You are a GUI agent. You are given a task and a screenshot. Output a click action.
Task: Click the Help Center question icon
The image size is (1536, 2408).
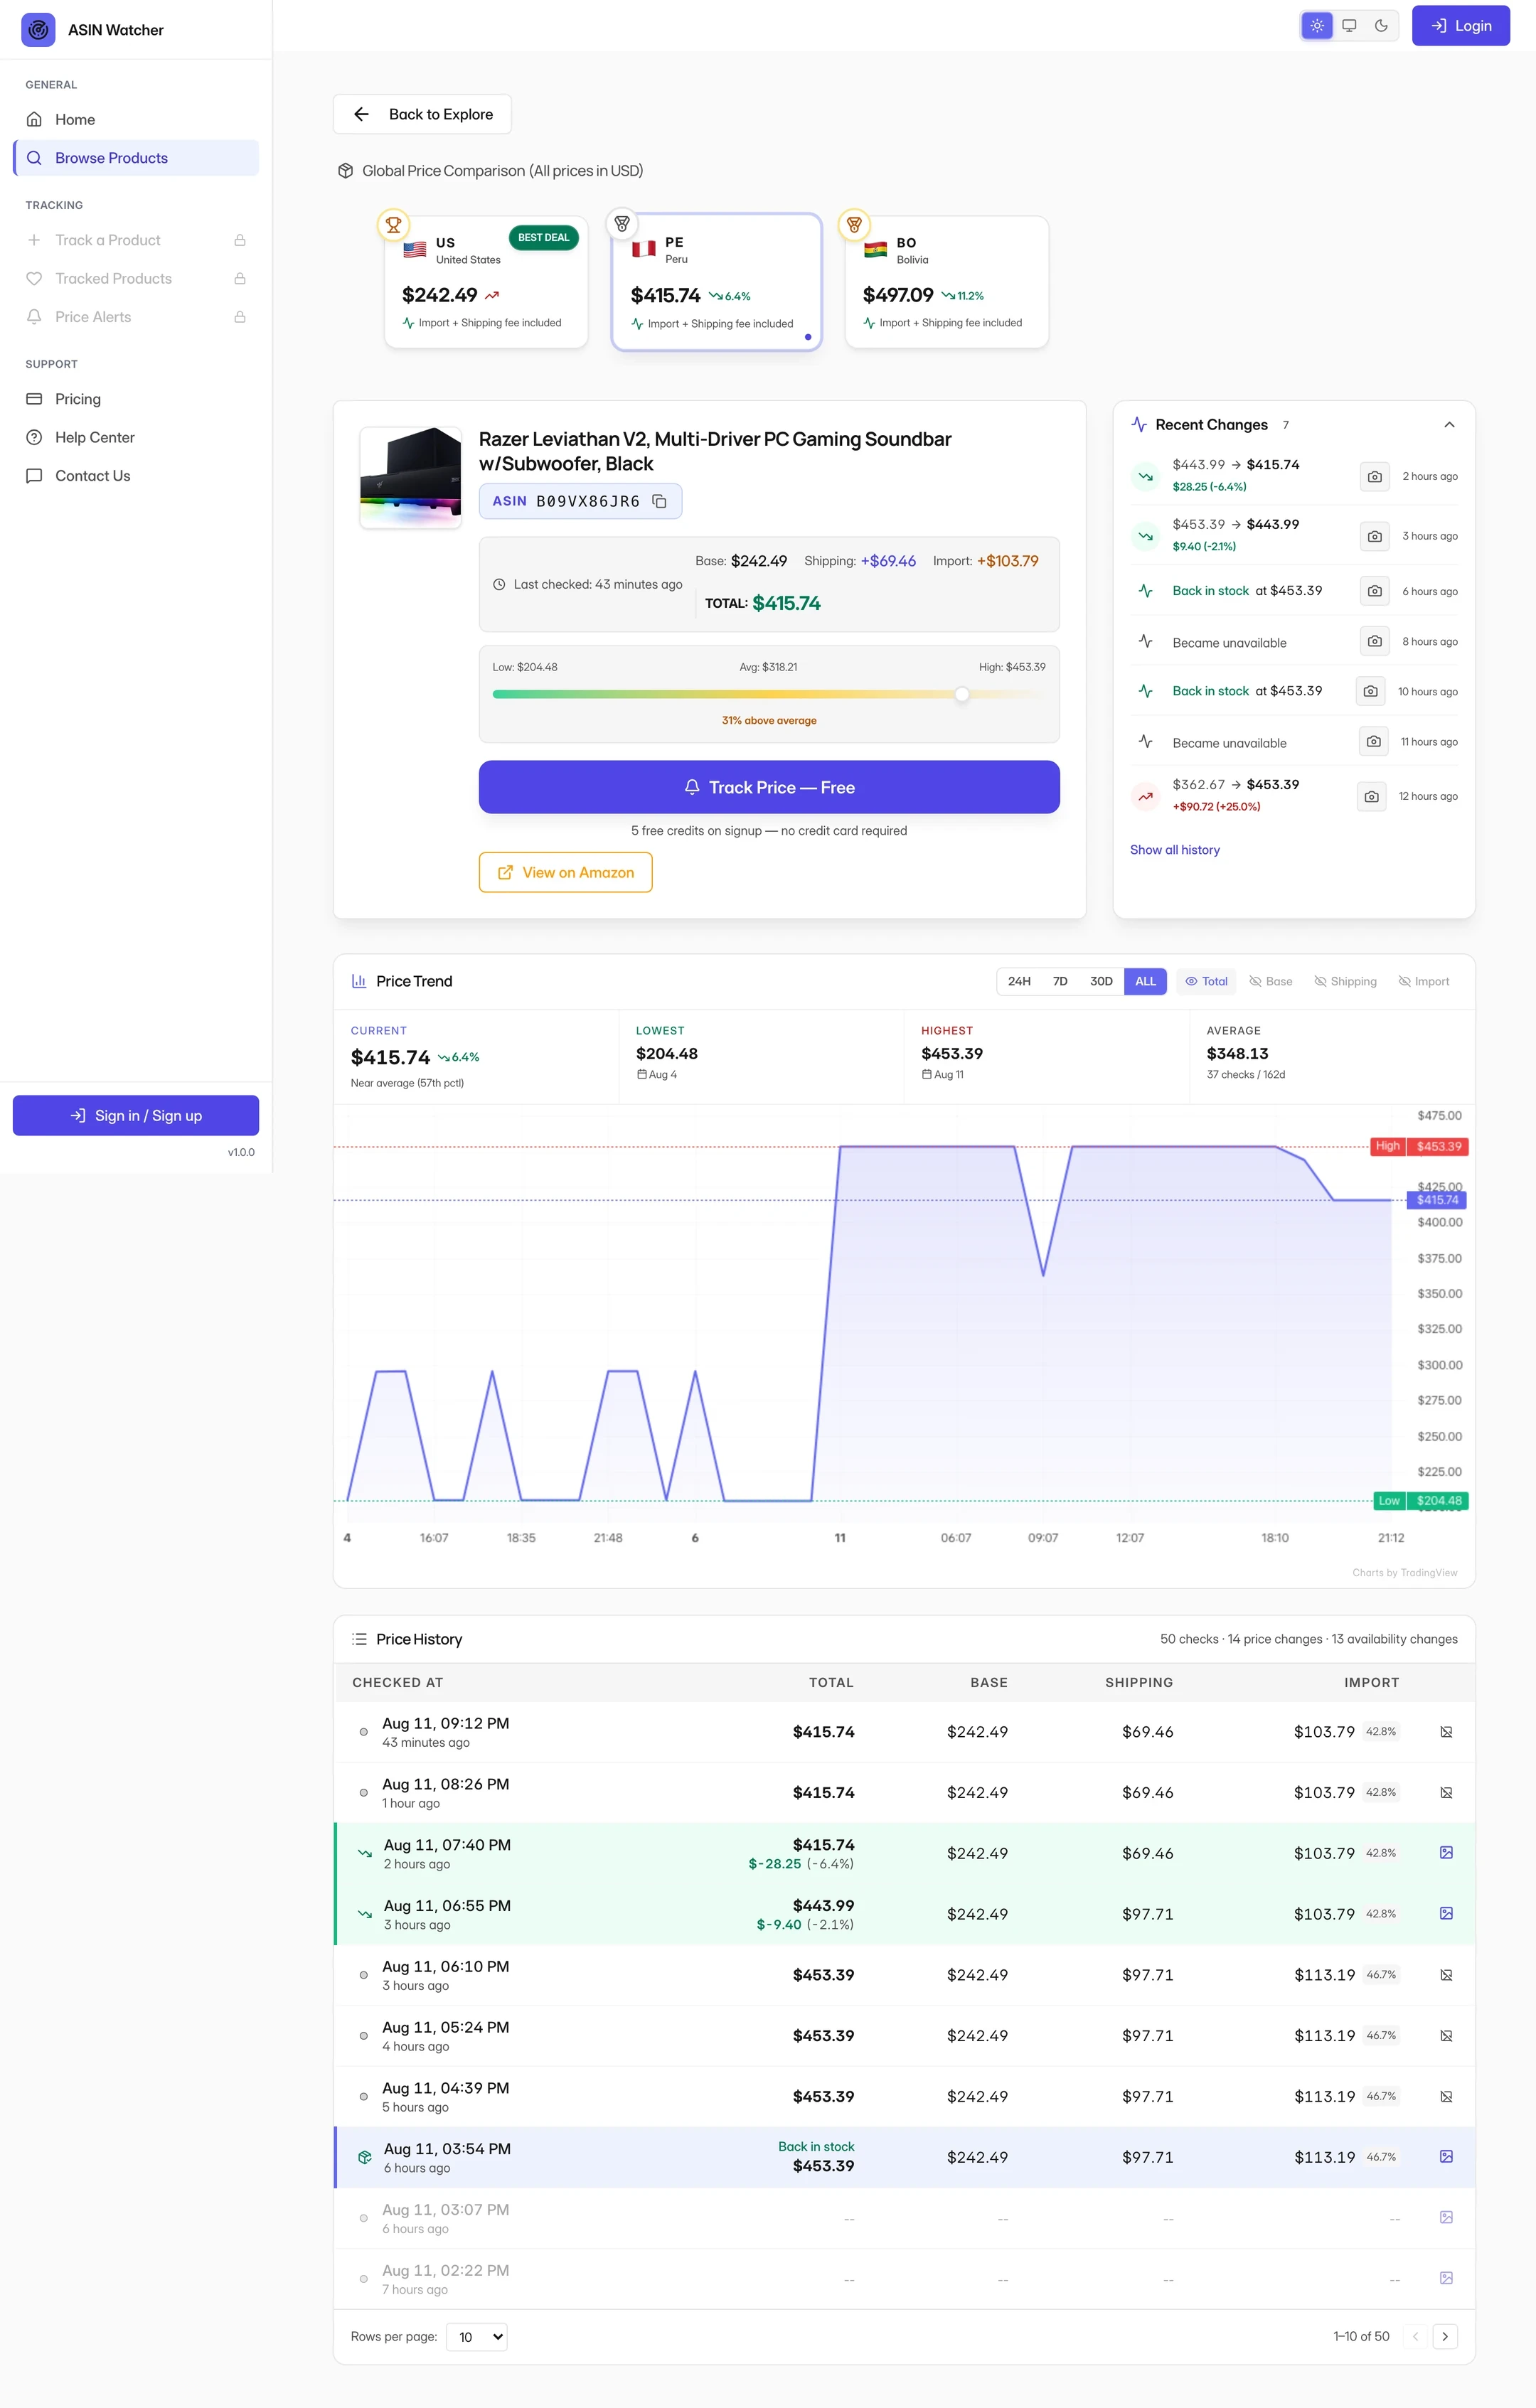(34, 437)
